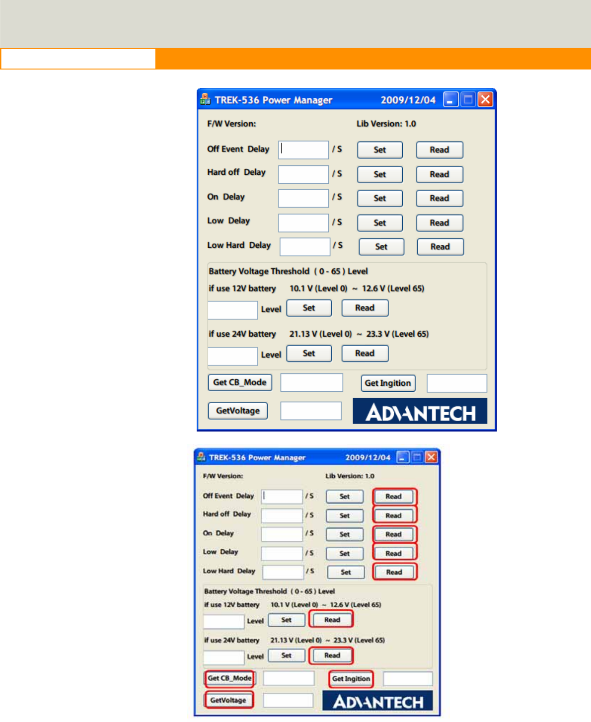Screen dimensions: 591x722
Task: Click Set for Low Delay in larger window
Action: tap(380, 223)
